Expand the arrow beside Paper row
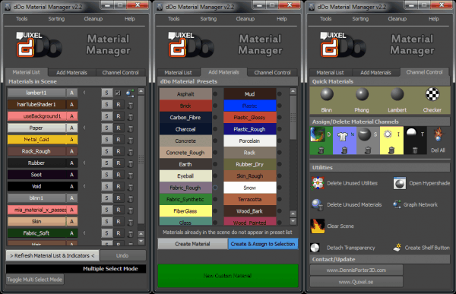The width and height of the screenshot is (456, 294). 84,128
